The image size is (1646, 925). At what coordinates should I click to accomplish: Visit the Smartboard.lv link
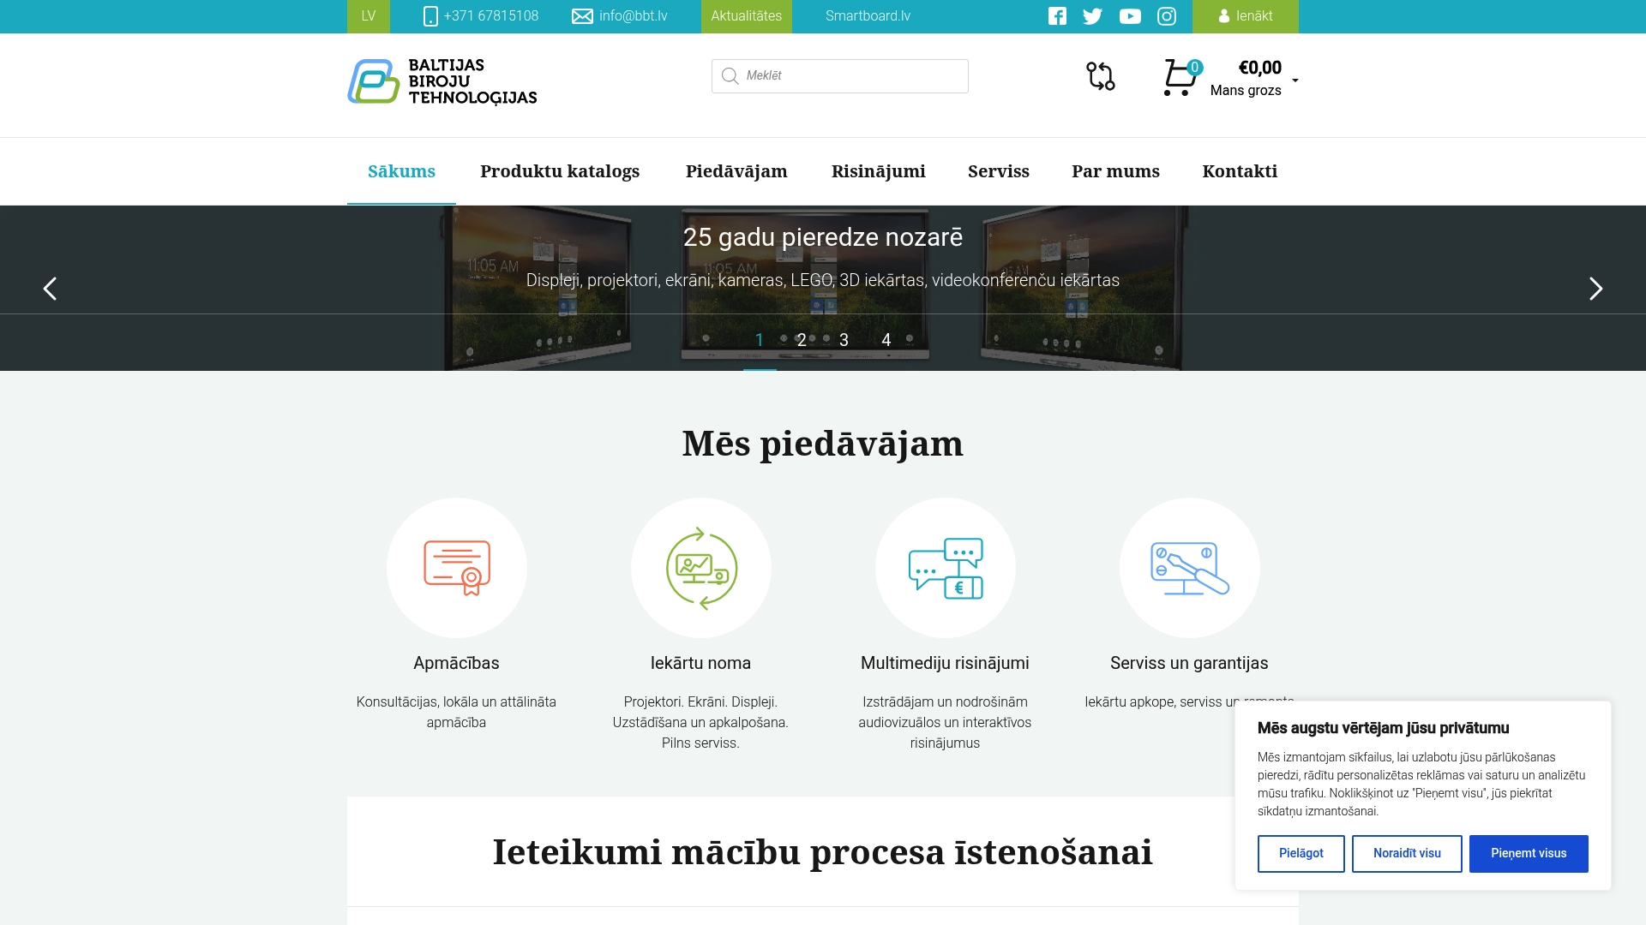(x=868, y=16)
